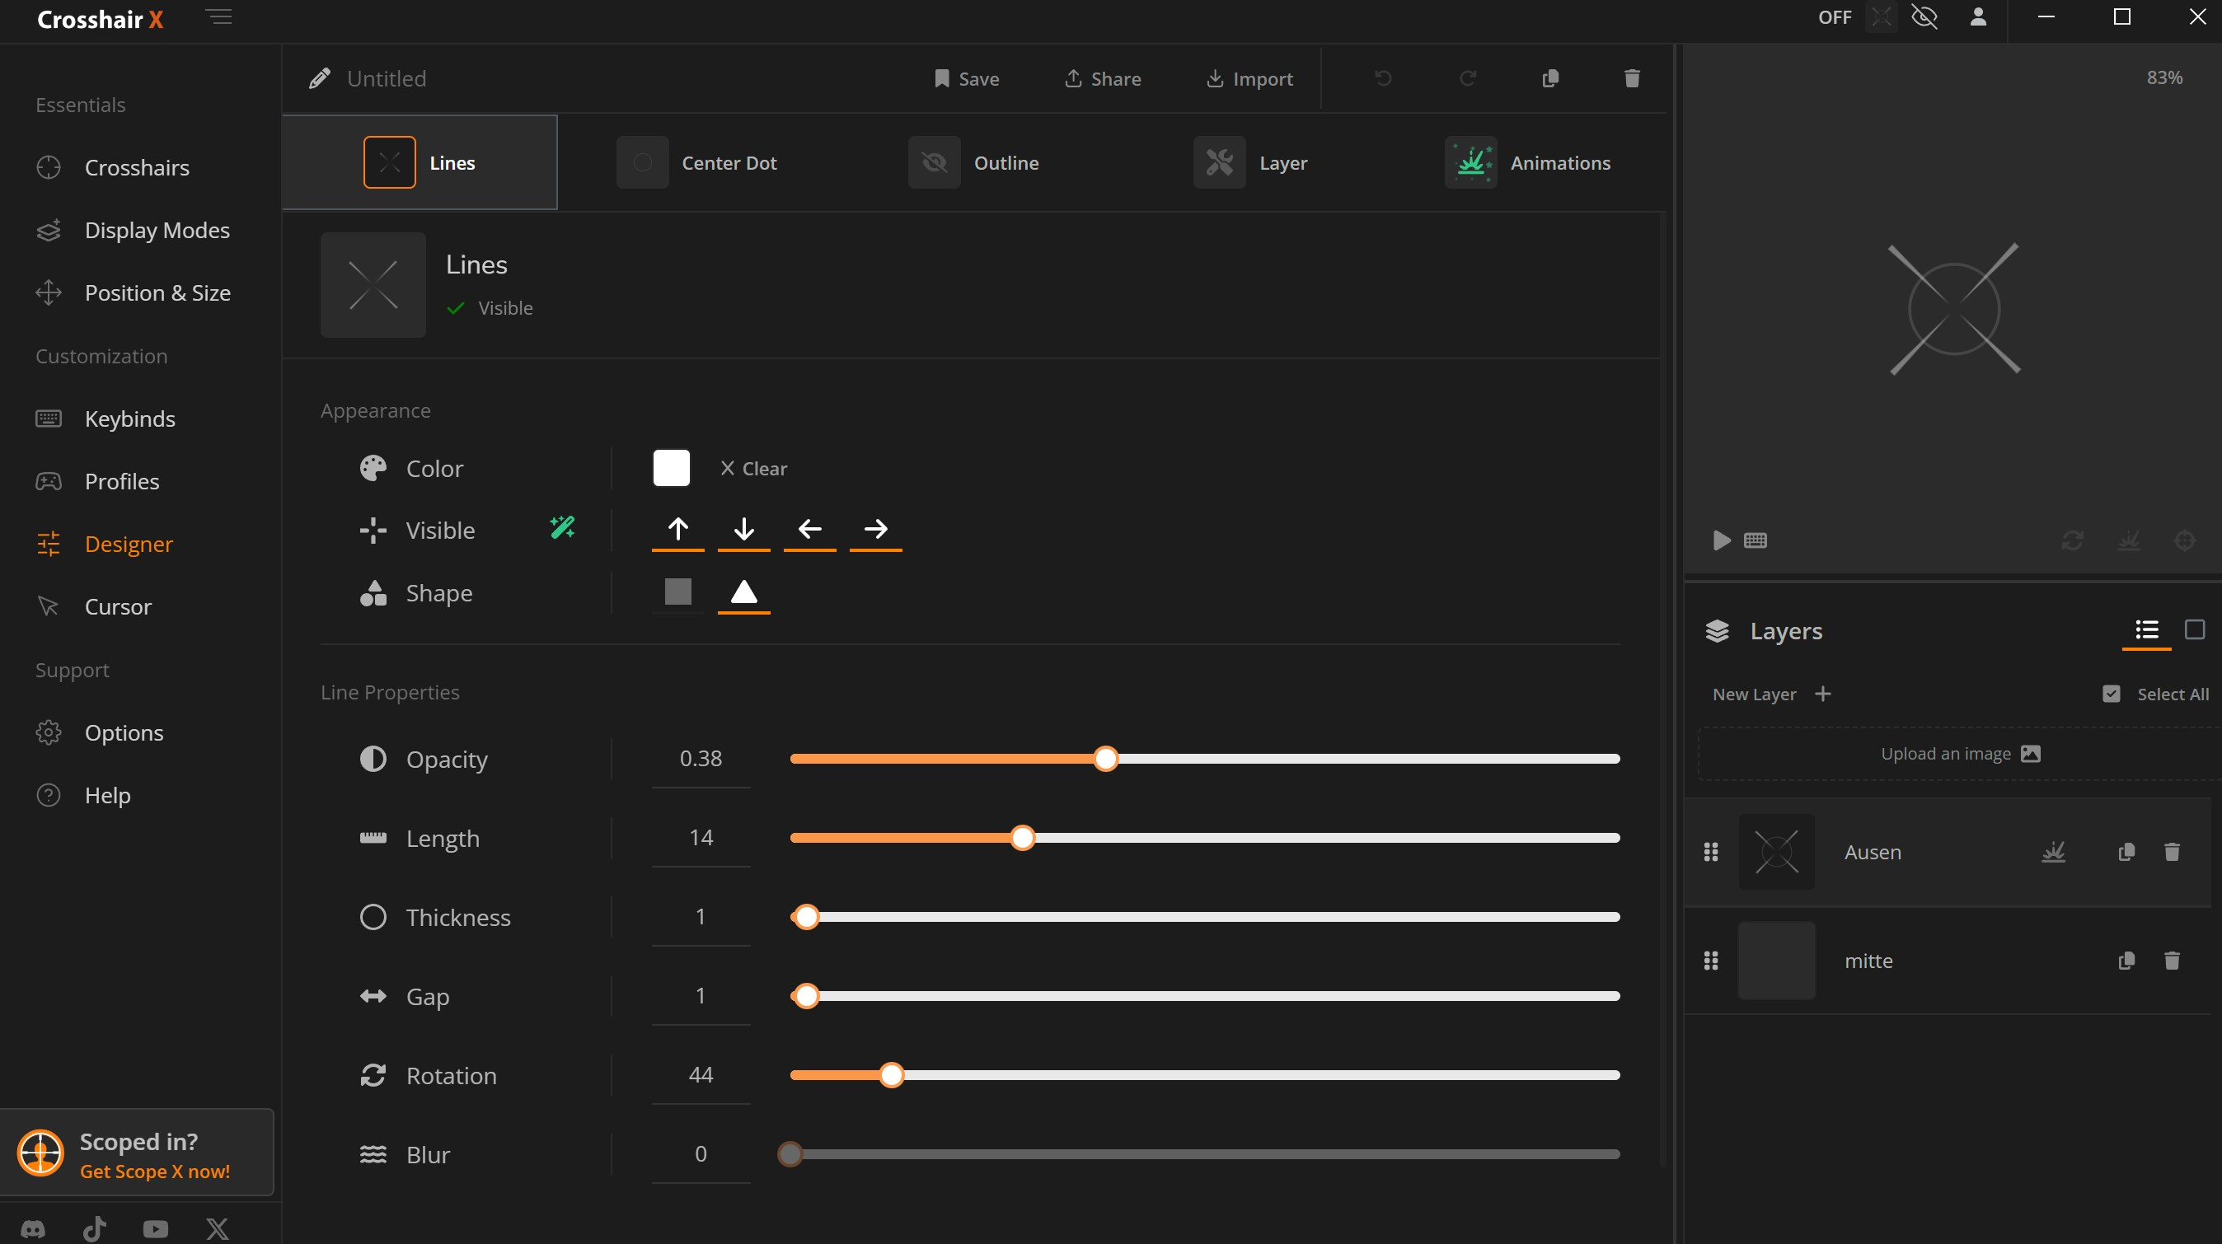Delete the mitte layer
This screenshot has width=2222, height=1244.
(2172, 961)
